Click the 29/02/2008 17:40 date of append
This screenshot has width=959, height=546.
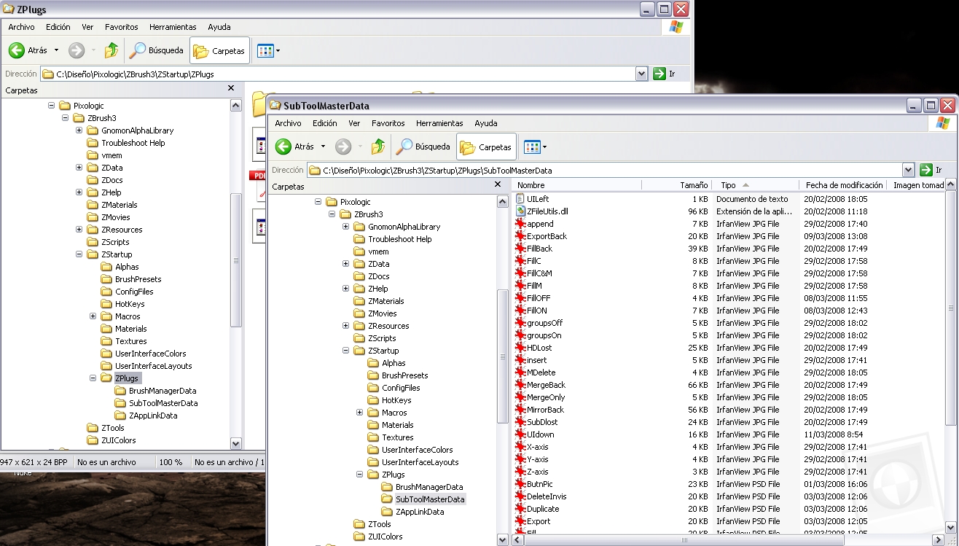[835, 224]
